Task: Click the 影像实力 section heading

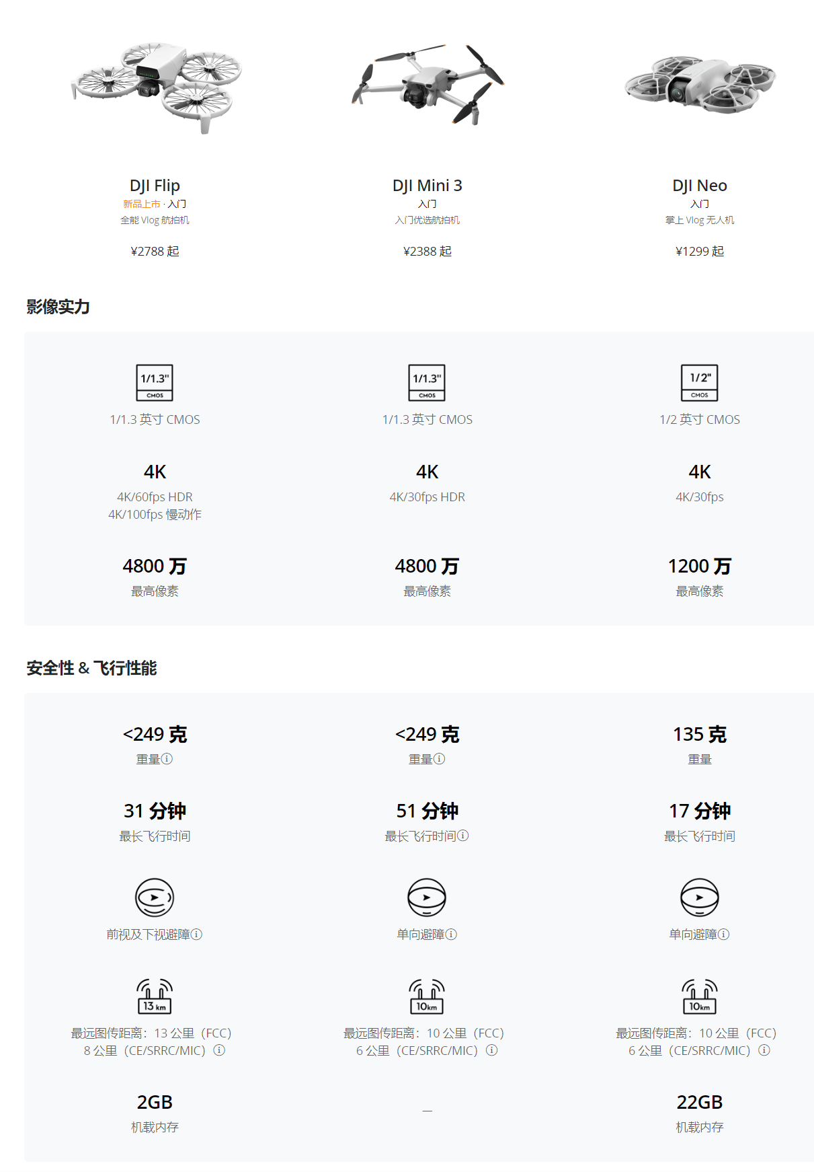Action: [58, 307]
